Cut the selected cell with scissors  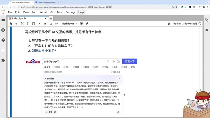click(22, 24)
